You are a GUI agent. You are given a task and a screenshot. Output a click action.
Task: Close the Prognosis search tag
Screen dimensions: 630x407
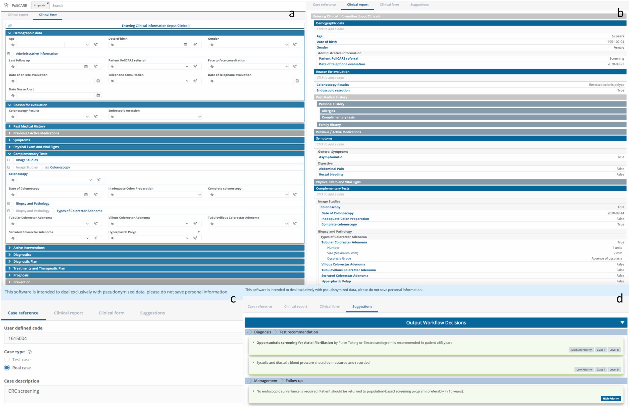pos(48,4)
